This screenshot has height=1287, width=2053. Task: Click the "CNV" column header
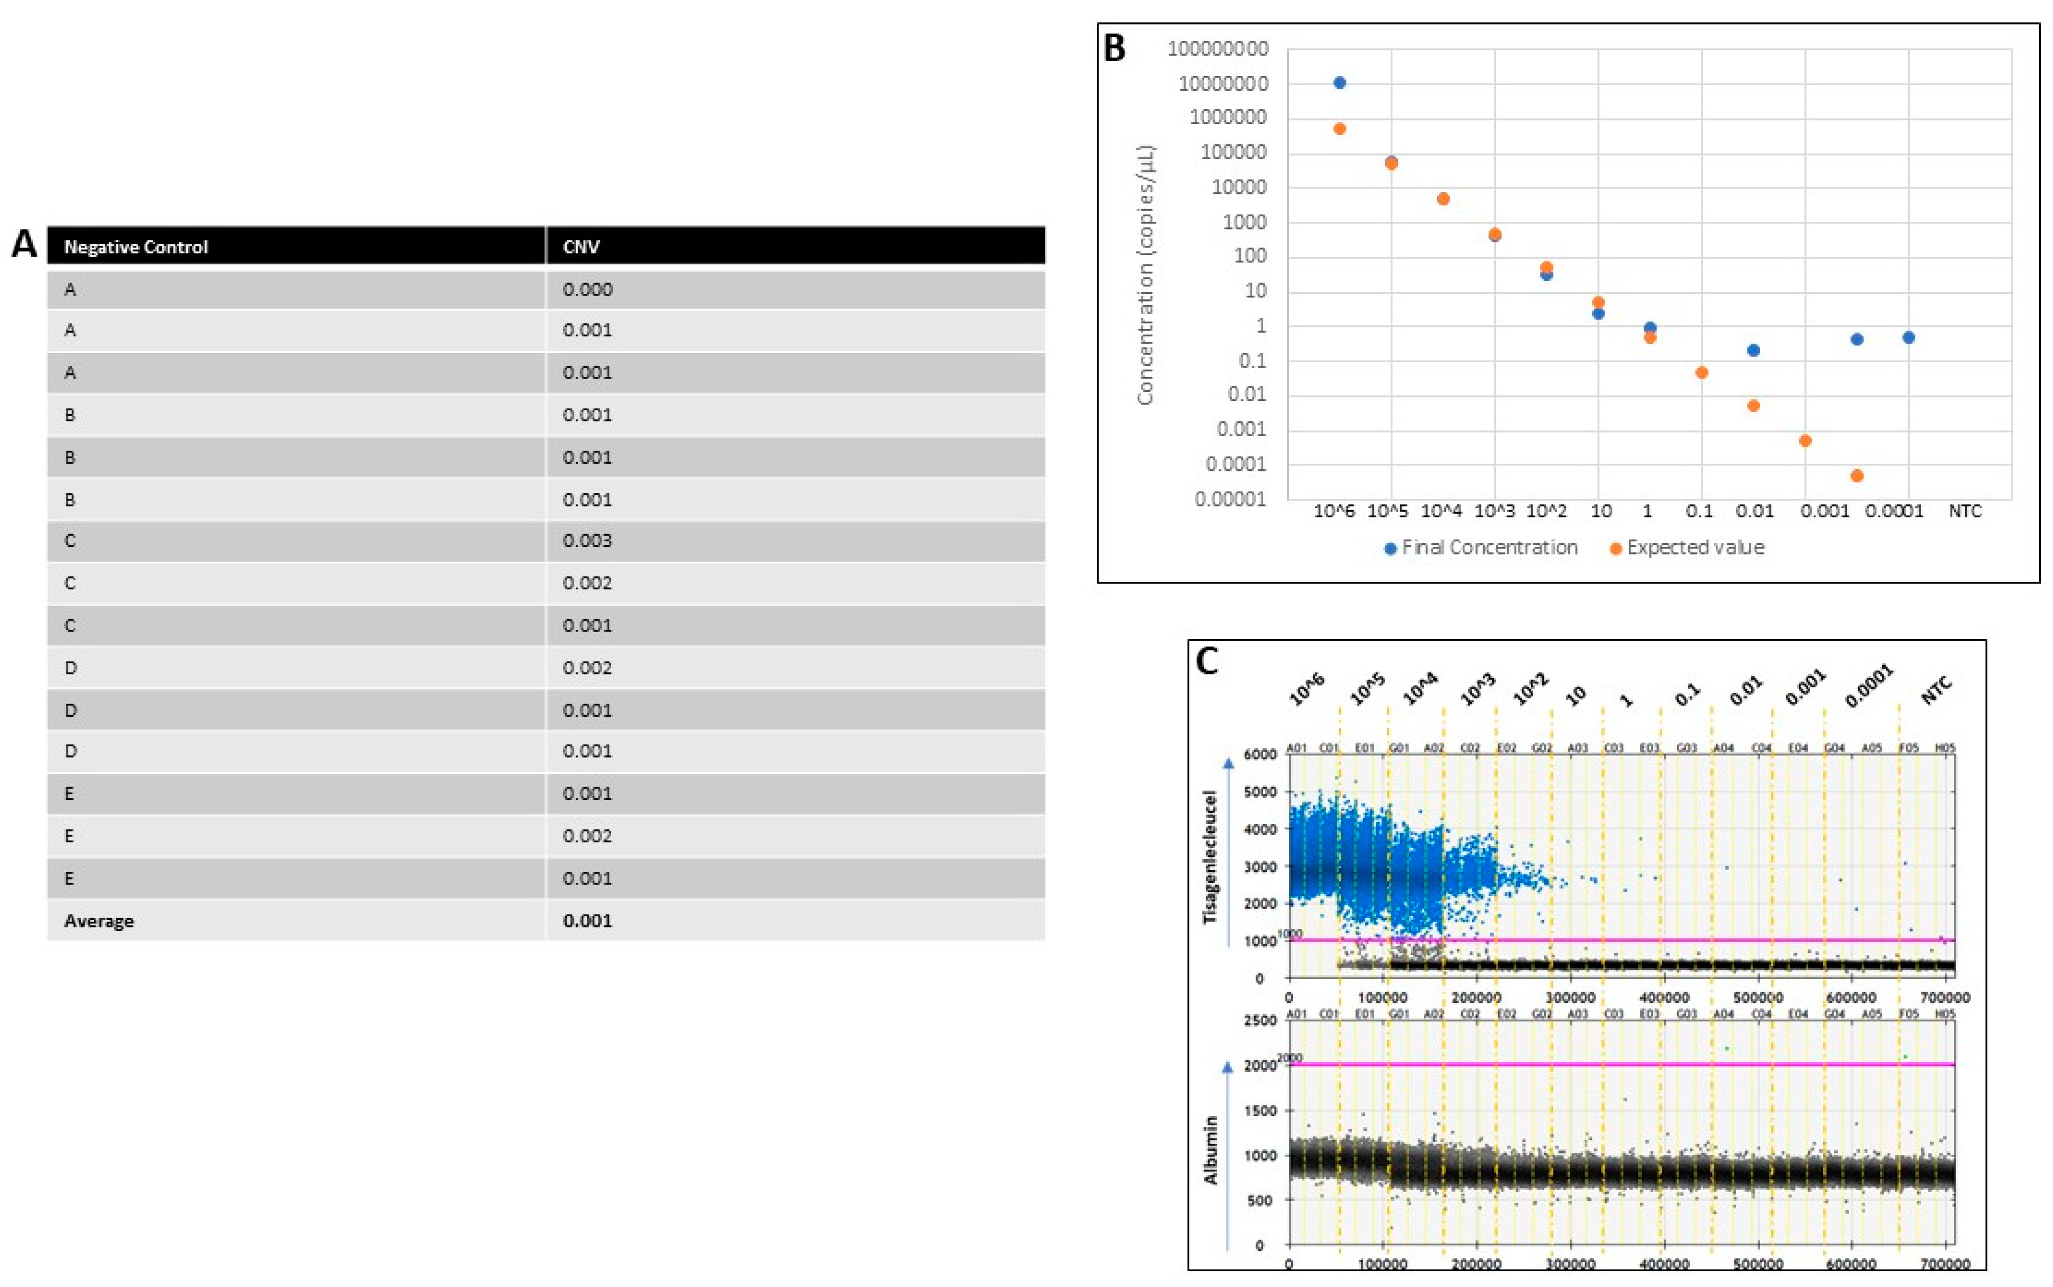[x=795, y=246]
